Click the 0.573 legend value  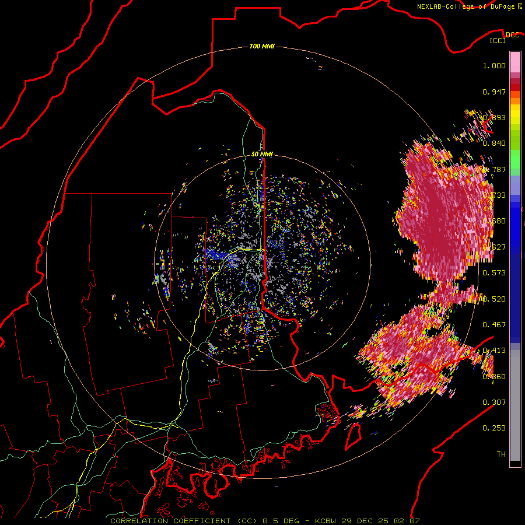coord(494,272)
